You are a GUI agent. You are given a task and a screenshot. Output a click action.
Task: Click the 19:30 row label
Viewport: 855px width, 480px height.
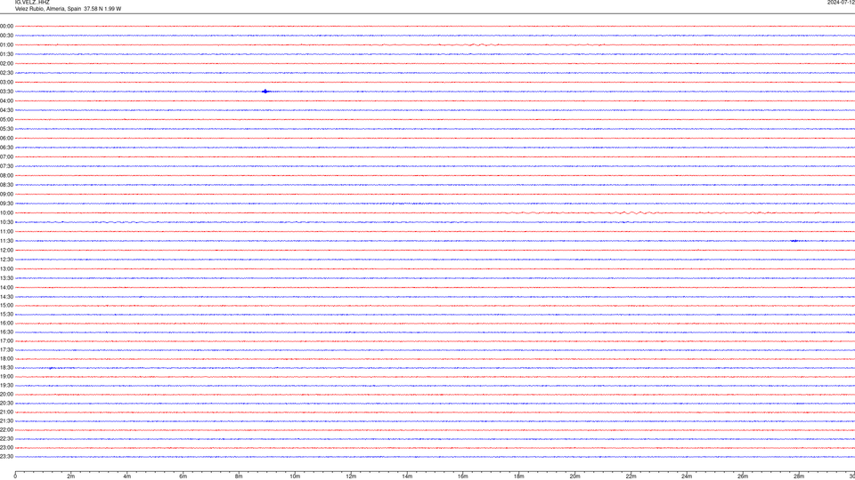(x=6, y=385)
